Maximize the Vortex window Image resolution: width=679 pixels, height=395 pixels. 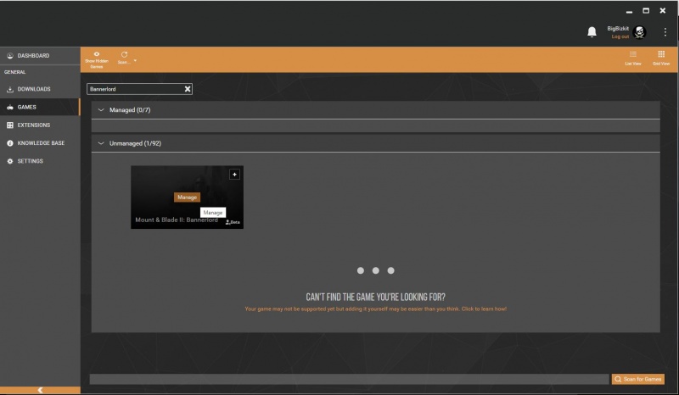646,10
